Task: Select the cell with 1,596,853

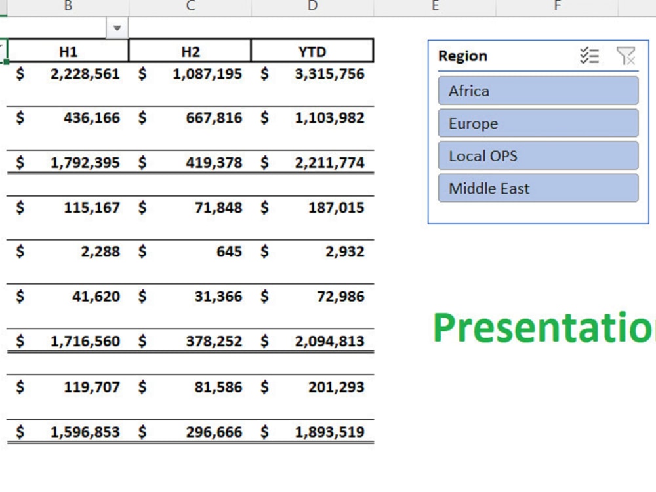Action: click(68, 432)
